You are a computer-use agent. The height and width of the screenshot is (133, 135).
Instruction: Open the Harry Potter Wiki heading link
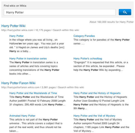coord(13,26)
